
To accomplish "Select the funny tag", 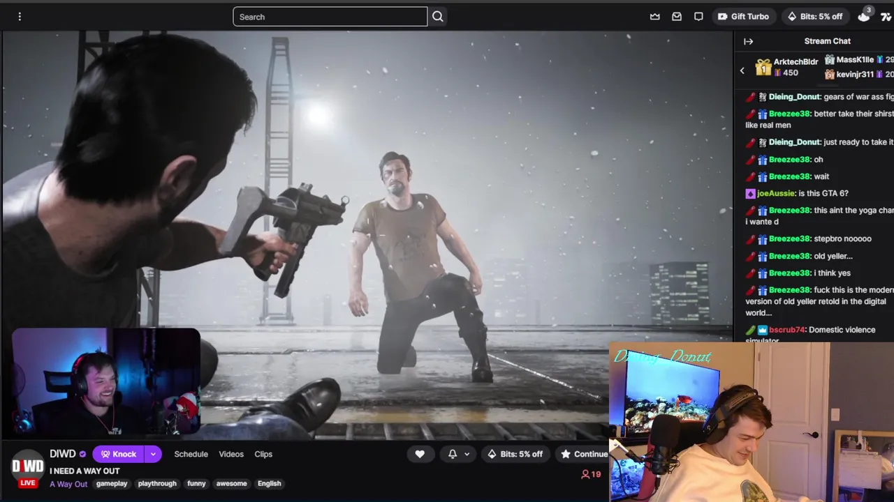I will click(x=196, y=483).
